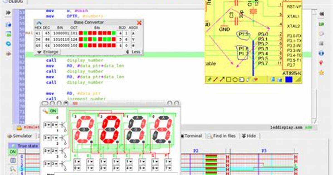Open the bit dropdown for digit 0 common pin
This screenshot has width=333, height=175.
[54, 125]
